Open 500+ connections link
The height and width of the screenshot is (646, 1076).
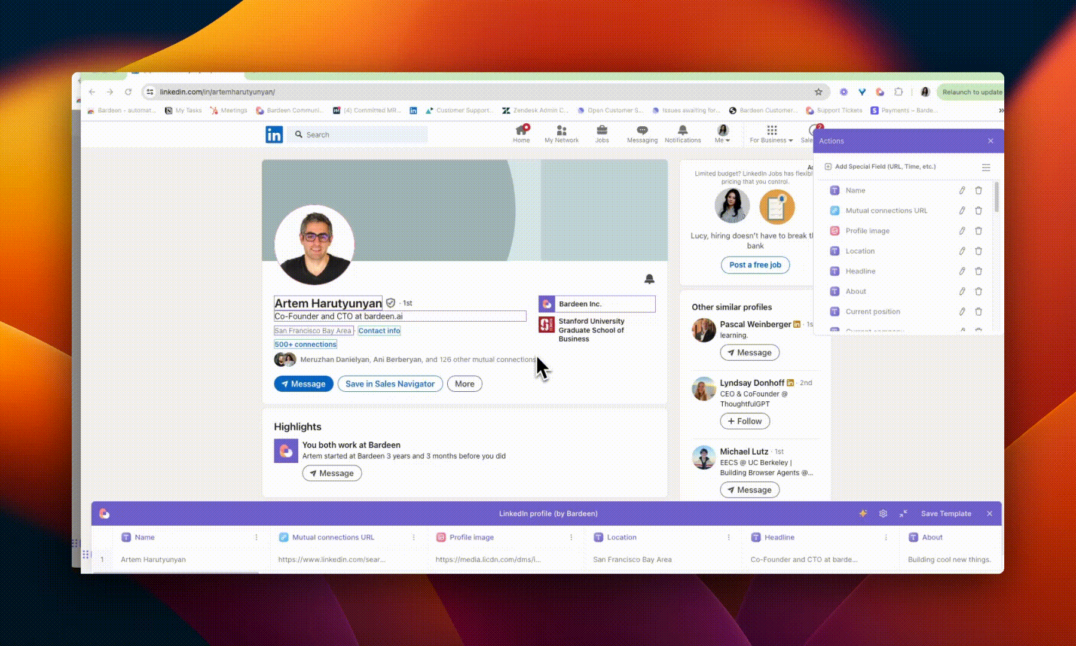(305, 344)
